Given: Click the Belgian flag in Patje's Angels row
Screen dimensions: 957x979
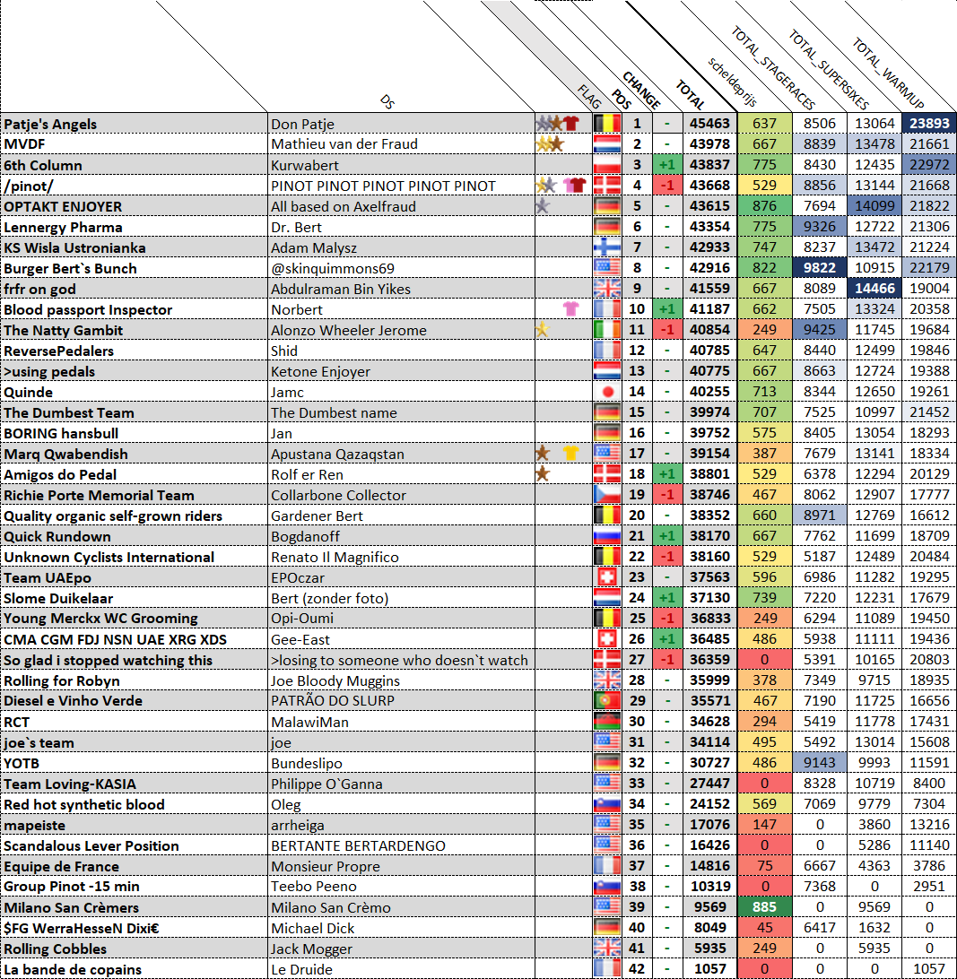Looking at the screenshot, I should pyautogui.click(x=606, y=123).
